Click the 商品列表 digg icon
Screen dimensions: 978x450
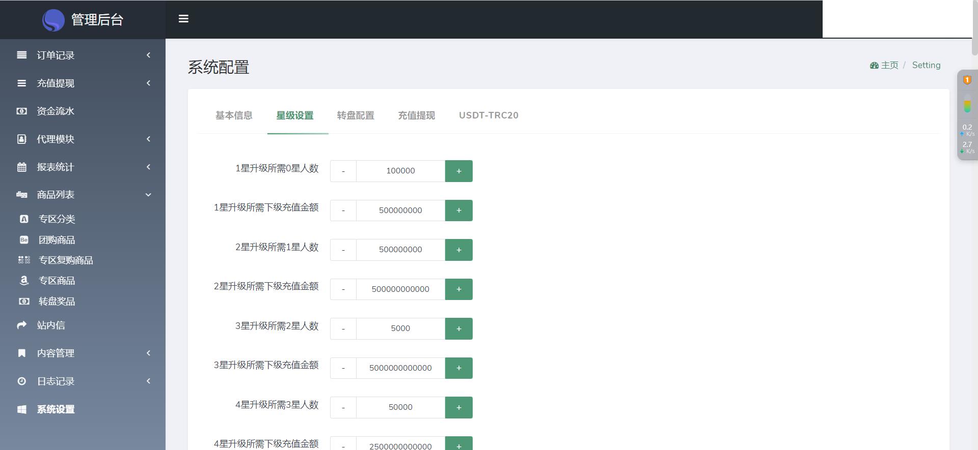pos(21,195)
